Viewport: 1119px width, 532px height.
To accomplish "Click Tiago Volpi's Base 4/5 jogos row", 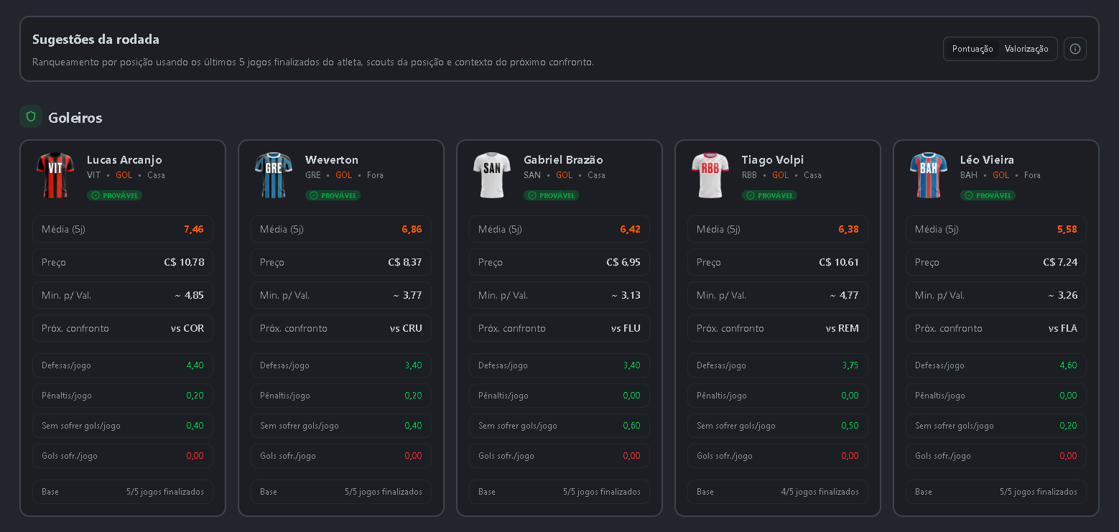I will pyautogui.click(x=778, y=492).
